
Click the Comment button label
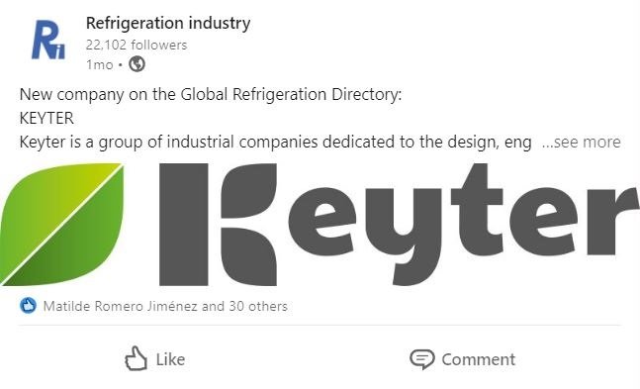pos(479,359)
